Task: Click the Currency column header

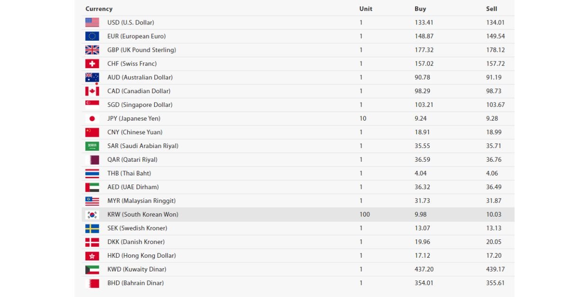Action: coord(99,9)
